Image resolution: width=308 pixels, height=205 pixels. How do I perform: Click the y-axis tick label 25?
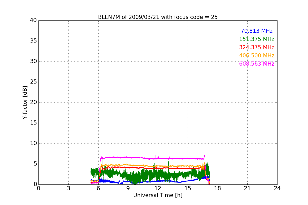[33, 82]
